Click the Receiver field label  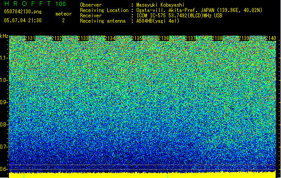(x=91, y=16)
